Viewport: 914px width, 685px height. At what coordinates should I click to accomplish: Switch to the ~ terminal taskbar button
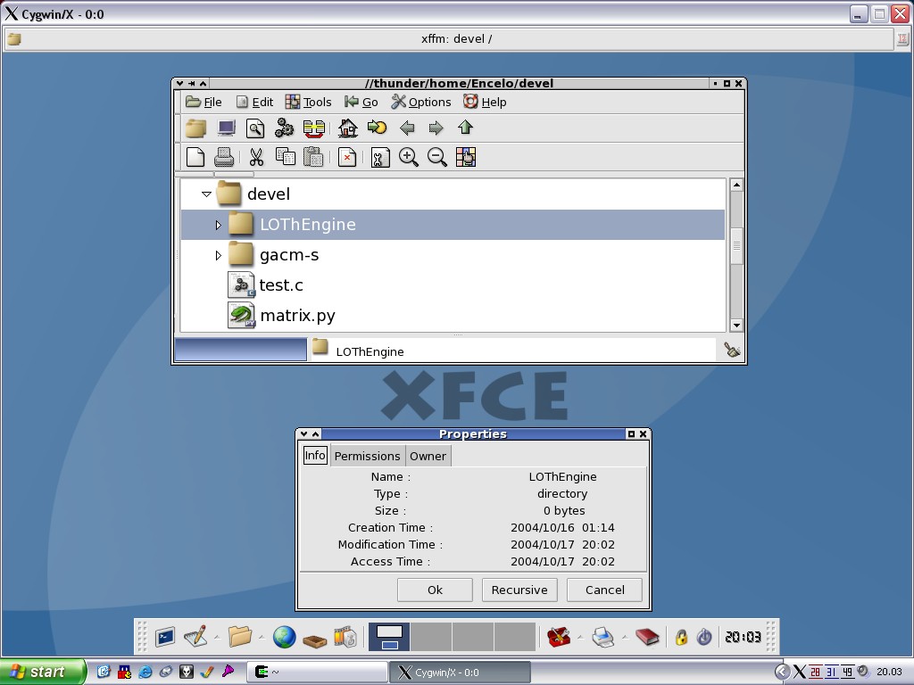317,673
